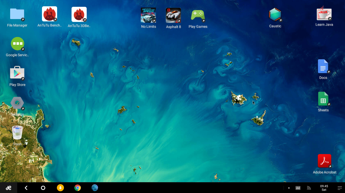345x193 pixels.
Task: Open Need for Speed No Limits game
Action: [148, 15]
